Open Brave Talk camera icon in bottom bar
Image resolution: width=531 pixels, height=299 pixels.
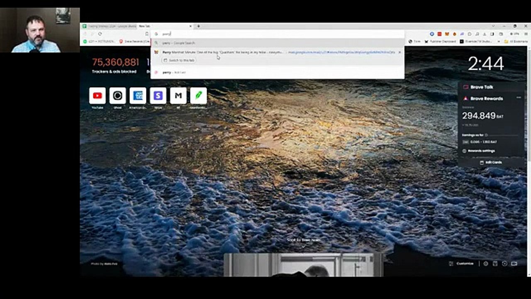(x=514, y=263)
